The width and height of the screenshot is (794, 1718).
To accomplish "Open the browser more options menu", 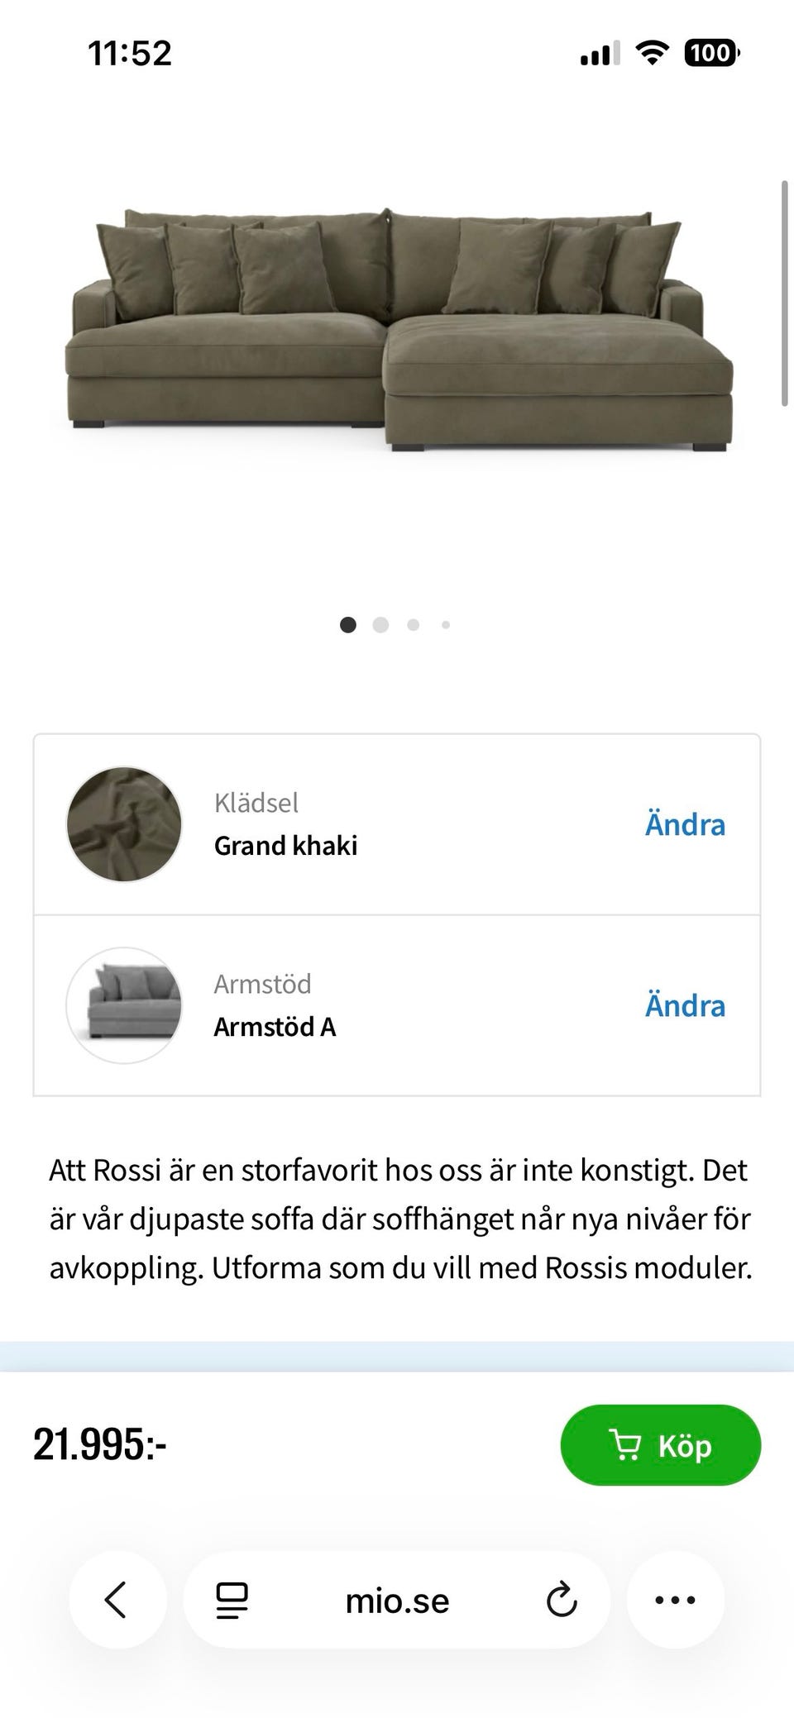I will pyautogui.click(x=675, y=1600).
